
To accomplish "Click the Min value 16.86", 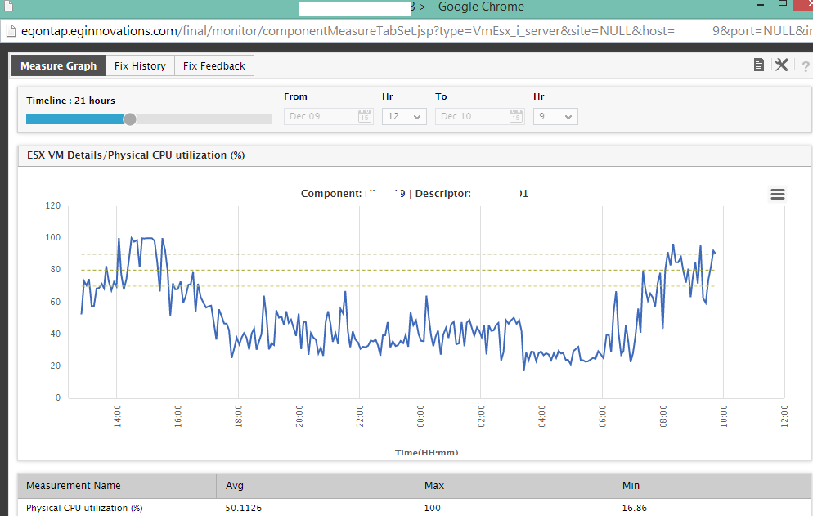I will pyautogui.click(x=635, y=508).
